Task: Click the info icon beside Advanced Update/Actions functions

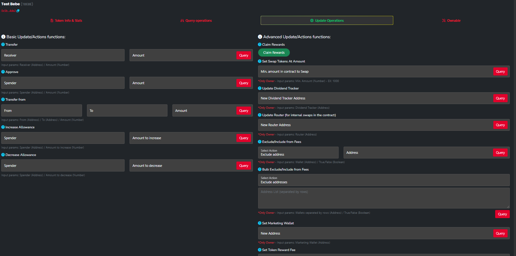Action: click(260, 37)
